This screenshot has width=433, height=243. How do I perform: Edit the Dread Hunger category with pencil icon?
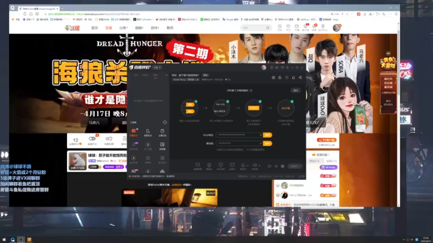point(198,79)
